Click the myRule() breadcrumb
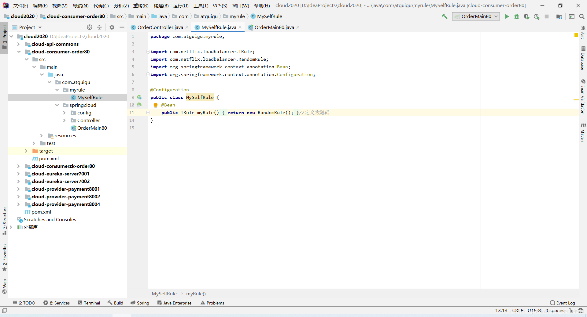The width and height of the screenshot is (587, 317). click(196, 294)
